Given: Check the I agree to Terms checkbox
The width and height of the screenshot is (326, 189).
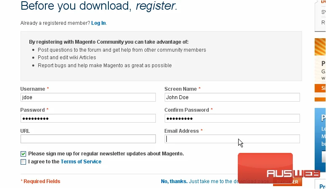Looking at the screenshot, I should 23,162.
